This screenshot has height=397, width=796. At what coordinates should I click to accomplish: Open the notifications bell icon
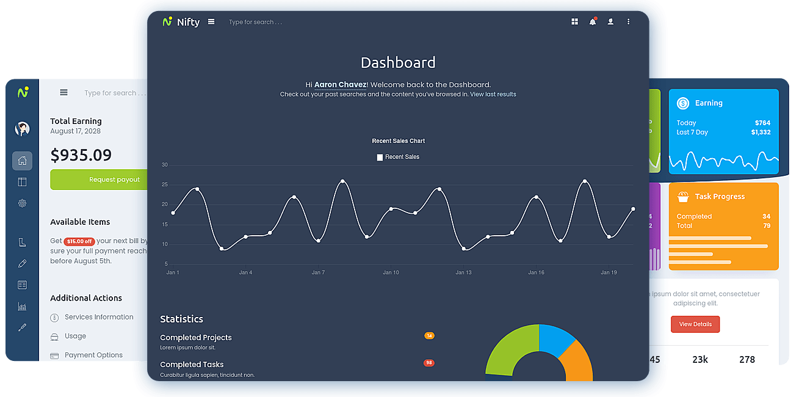(593, 21)
